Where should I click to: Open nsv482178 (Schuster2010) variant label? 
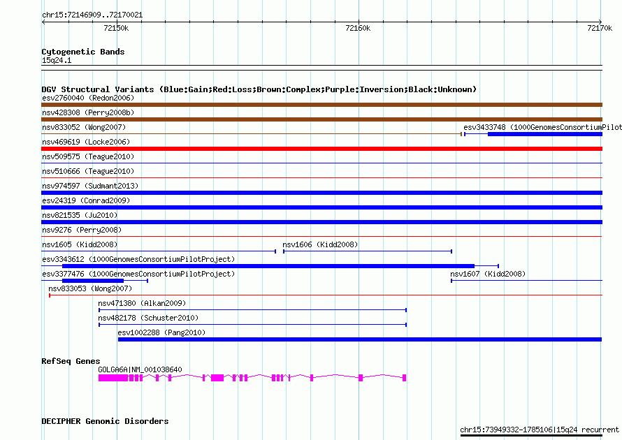148,318
